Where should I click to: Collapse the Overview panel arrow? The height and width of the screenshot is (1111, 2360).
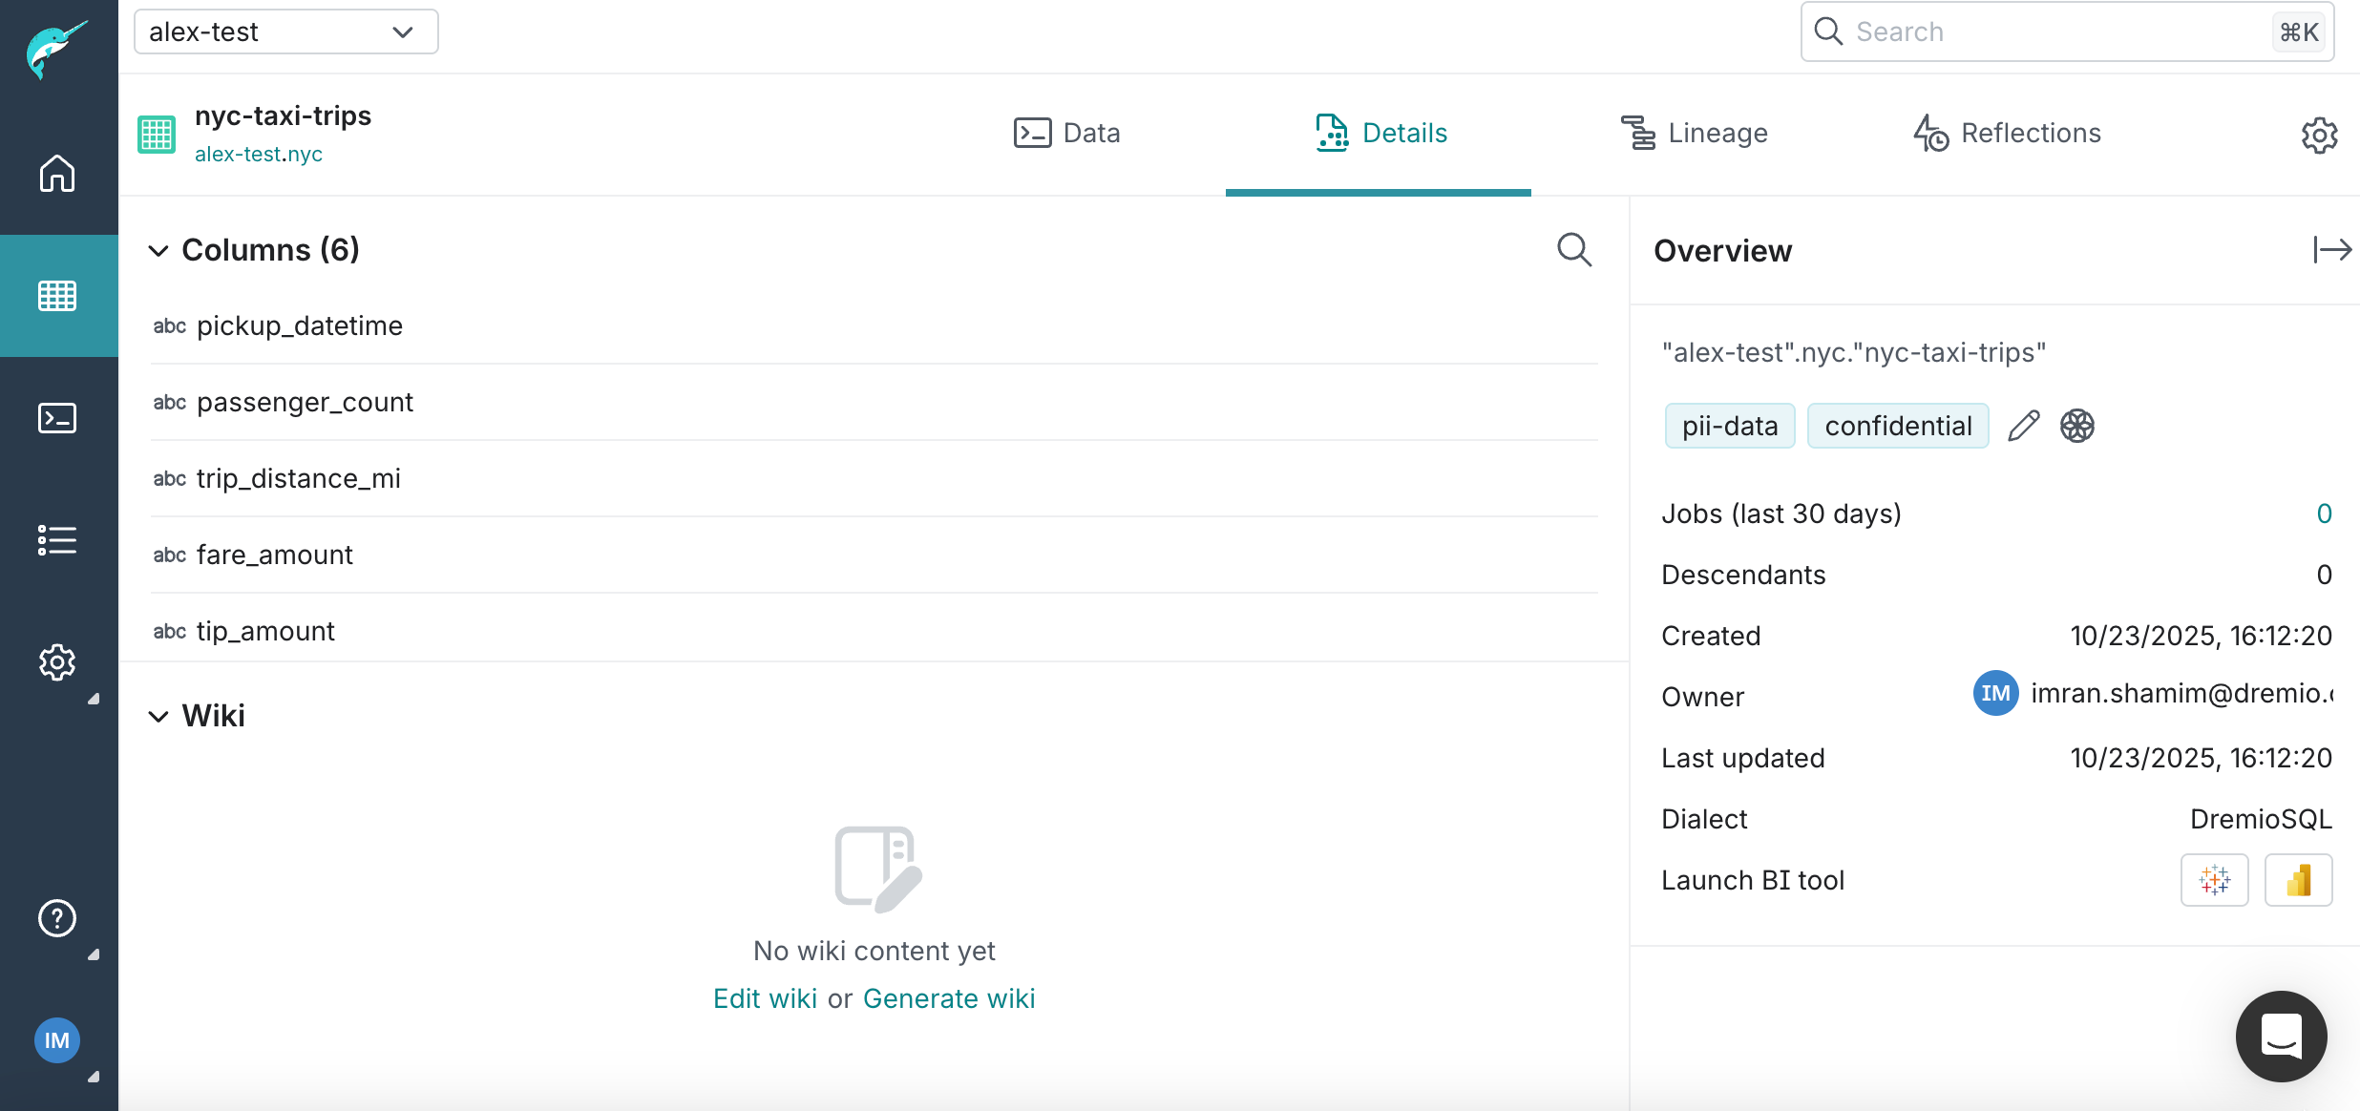[2331, 250]
